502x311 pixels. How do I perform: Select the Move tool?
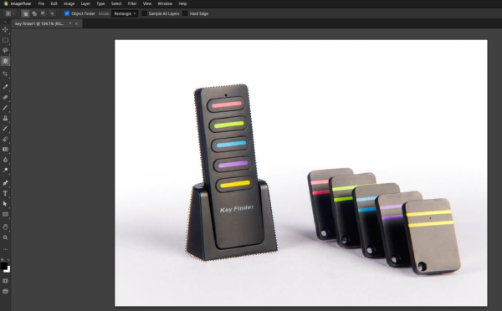point(5,29)
